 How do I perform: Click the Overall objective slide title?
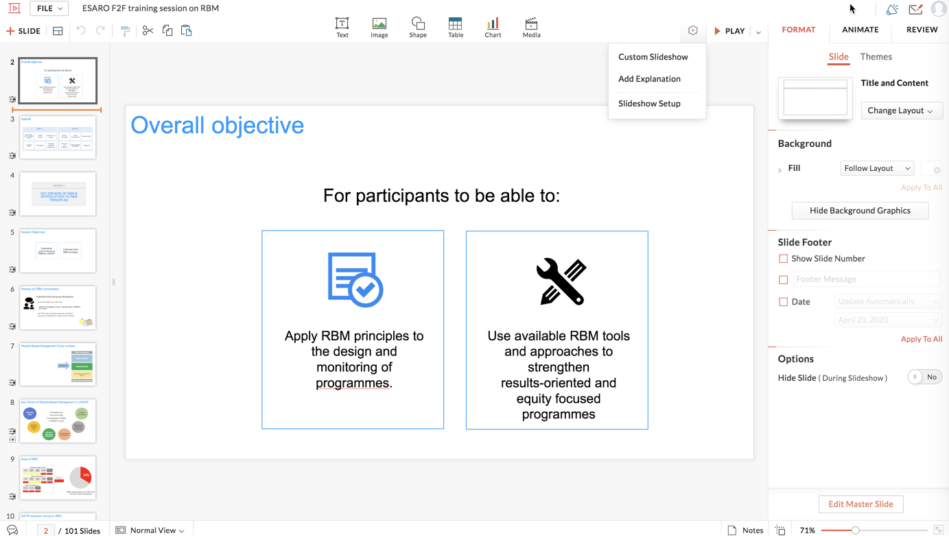click(x=218, y=125)
